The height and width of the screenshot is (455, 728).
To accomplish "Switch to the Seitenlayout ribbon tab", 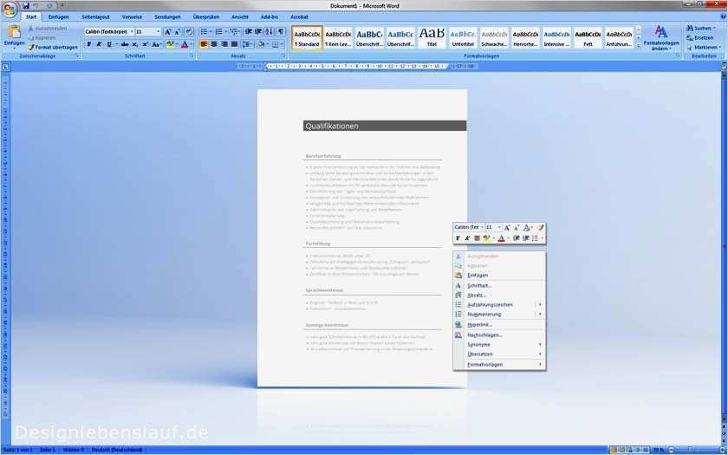I will [95, 16].
